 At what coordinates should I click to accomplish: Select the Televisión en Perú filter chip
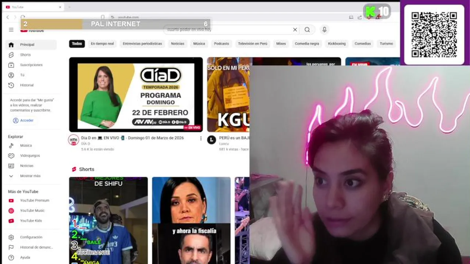pos(253,44)
